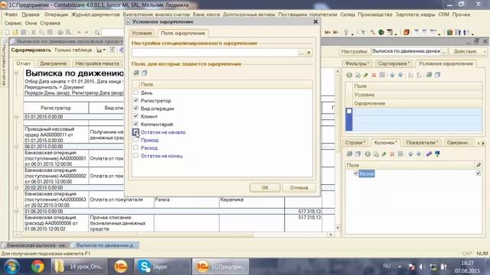Click the red delete icon in Условное оформление toolbar
This screenshot has width=490, height=275.
374,75
